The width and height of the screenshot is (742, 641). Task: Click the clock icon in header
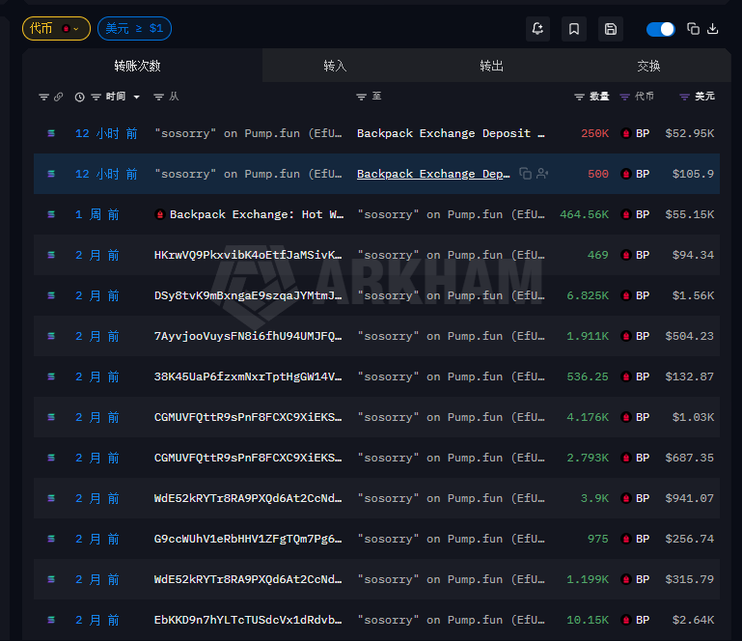79,98
